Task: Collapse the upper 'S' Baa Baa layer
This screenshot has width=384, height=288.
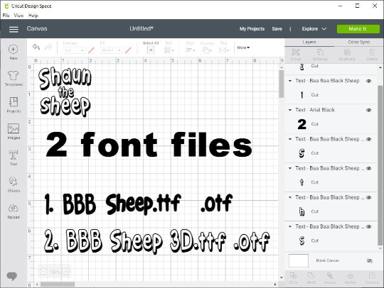Action: click(290, 139)
